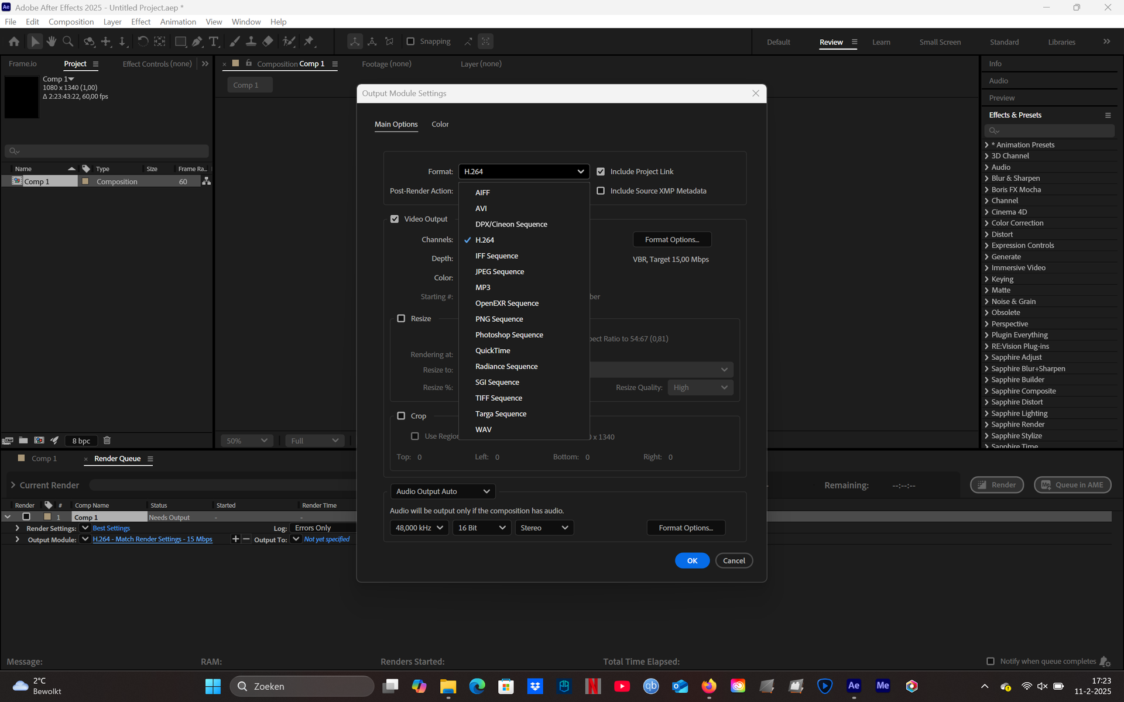The height and width of the screenshot is (702, 1124).
Task: Click the Comp 1 label color swatch
Action: click(x=85, y=181)
